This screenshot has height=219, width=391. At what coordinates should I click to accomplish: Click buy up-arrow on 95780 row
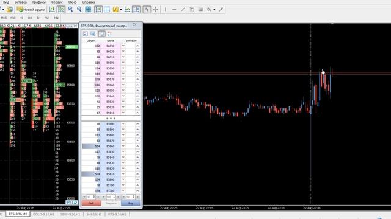coord(137,190)
